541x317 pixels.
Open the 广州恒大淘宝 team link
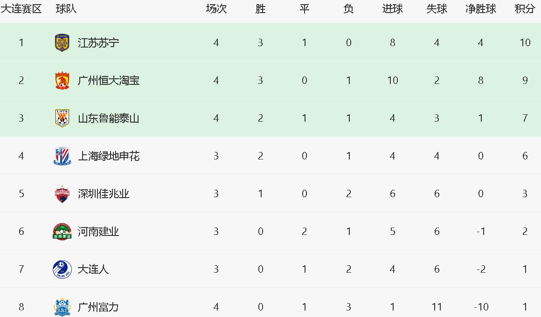coord(109,81)
